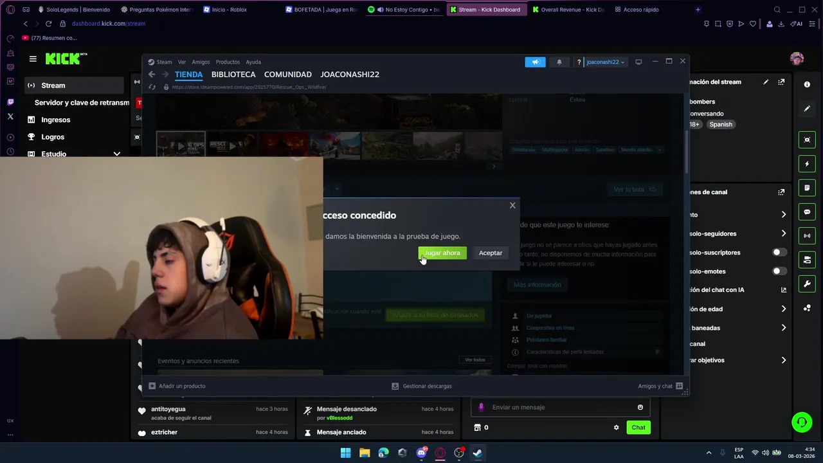Open Kick chat settings gear
823x463 pixels.
(616, 428)
